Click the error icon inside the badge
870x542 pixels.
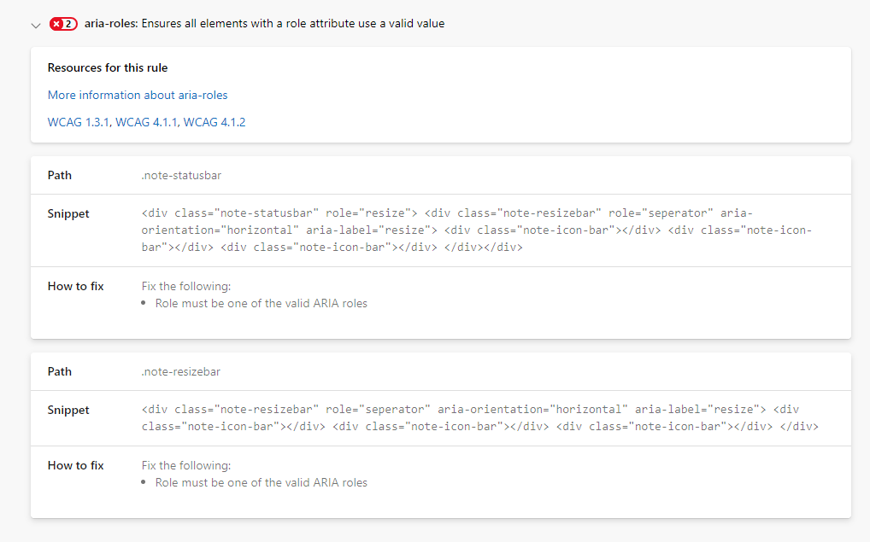tap(57, 24)
